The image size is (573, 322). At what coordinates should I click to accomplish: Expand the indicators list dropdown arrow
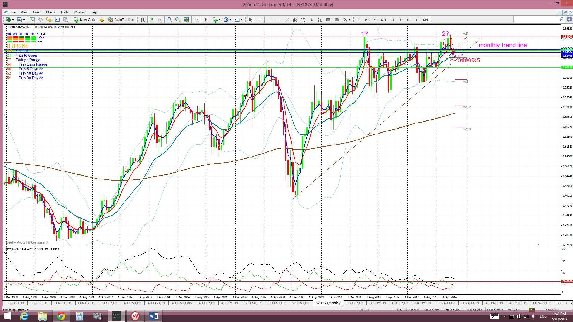tap(219, 20)
